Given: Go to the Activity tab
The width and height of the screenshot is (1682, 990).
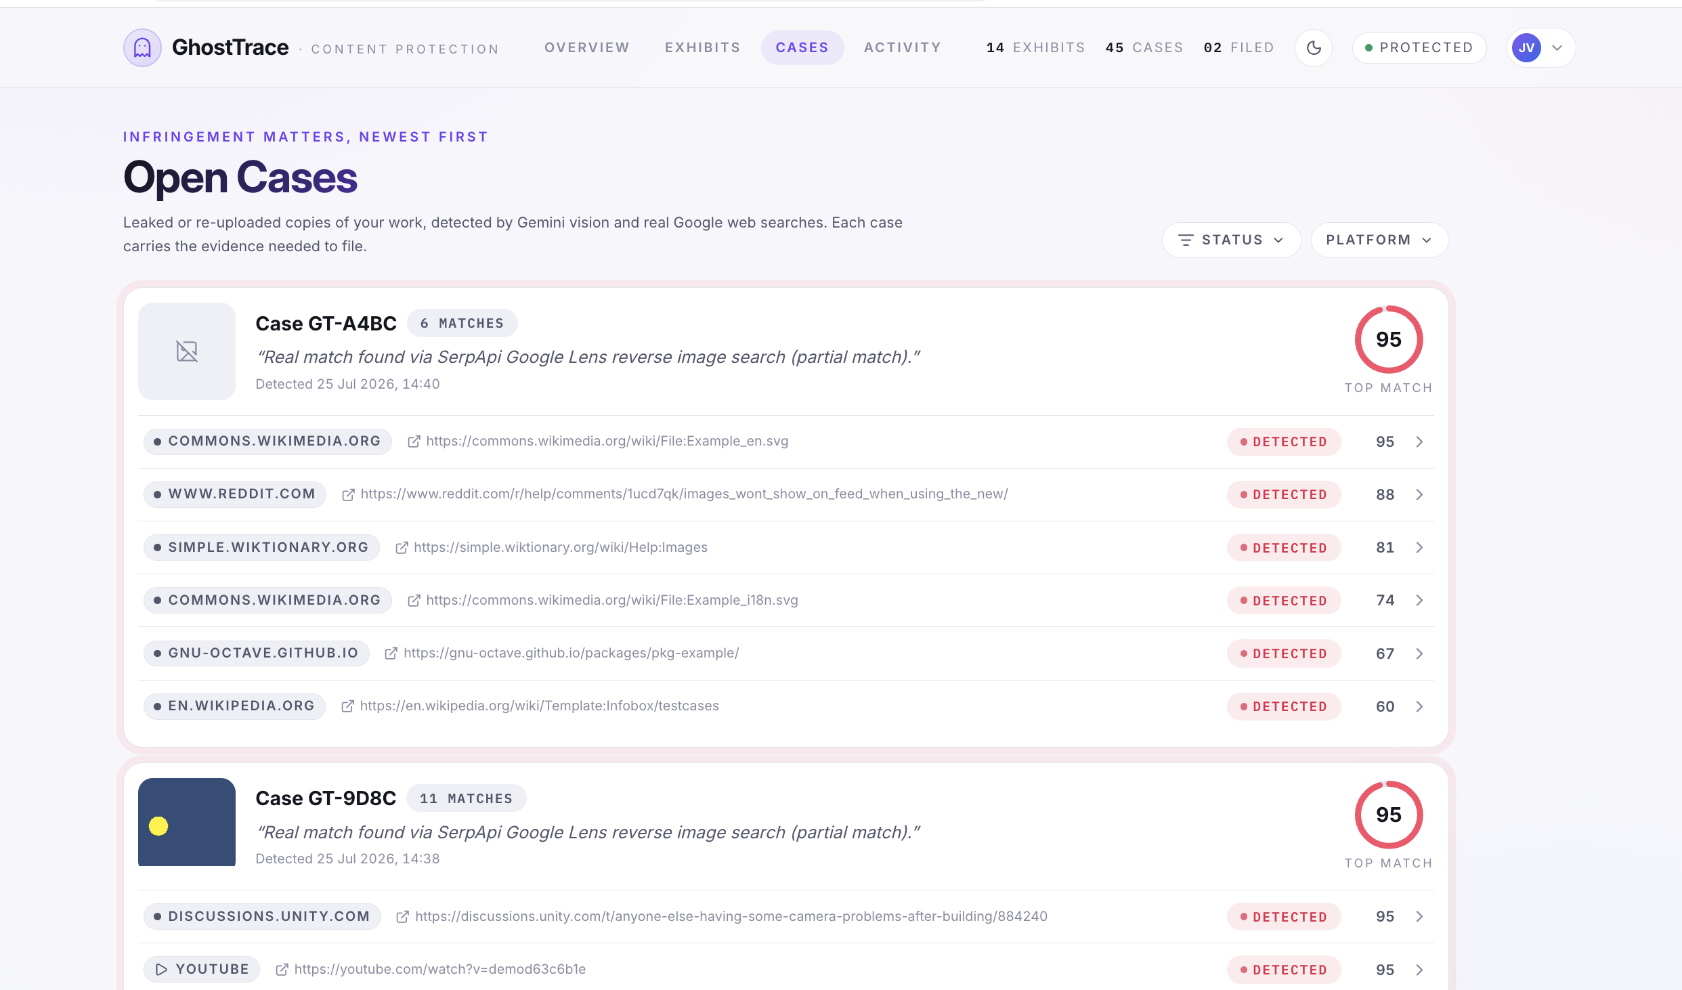Looking at the screenshot, I should pos(903,47).
